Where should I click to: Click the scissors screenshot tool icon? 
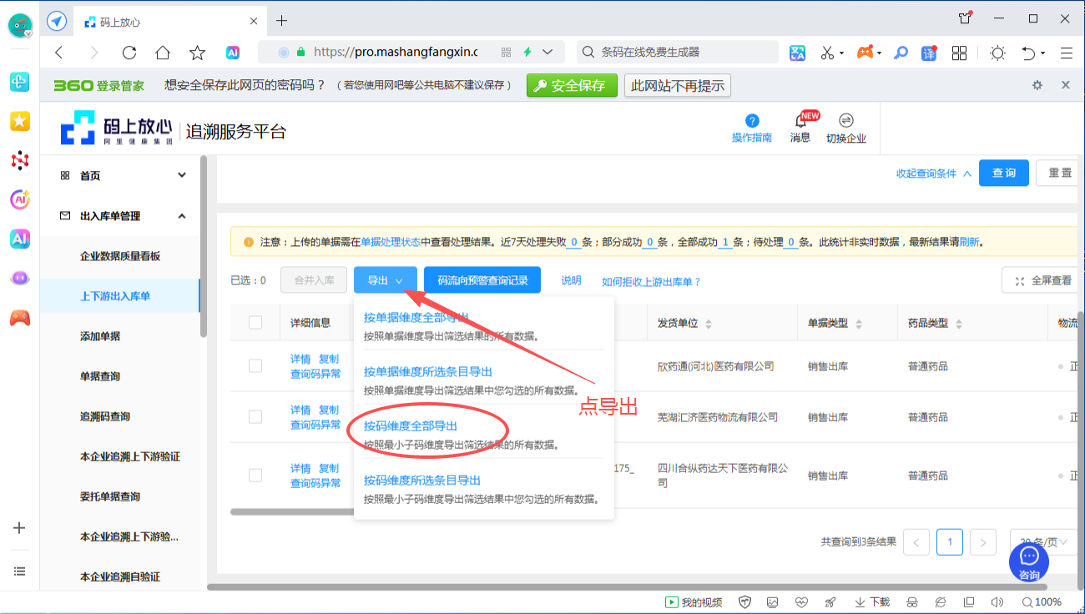pos(826,53)
